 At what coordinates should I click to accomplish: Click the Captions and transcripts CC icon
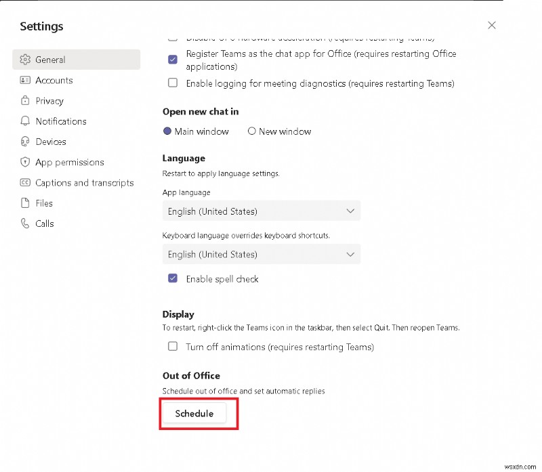[x=25, y=183]
